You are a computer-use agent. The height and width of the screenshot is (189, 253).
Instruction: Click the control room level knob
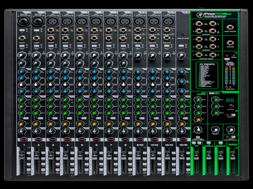coord(216,130)
